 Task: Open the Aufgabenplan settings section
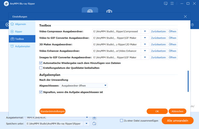click(22, 46)
